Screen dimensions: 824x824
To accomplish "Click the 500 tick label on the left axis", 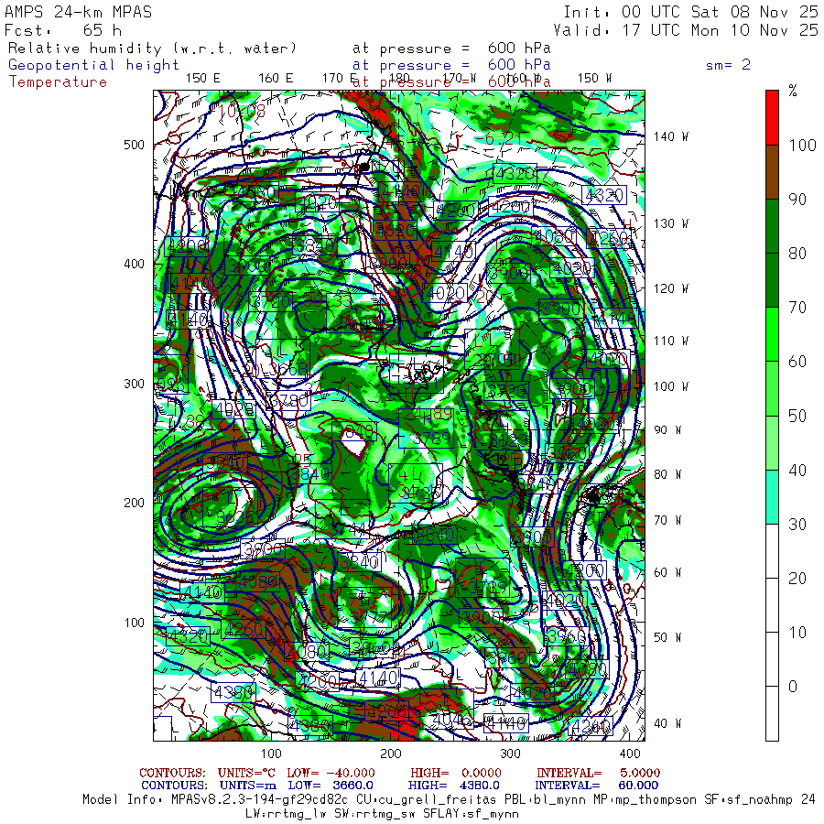I will 134,145.
